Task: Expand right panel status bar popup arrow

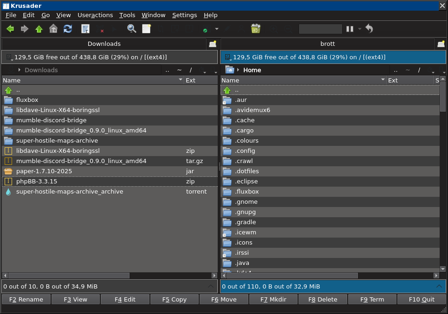Action: pyautogui.click(x=439, y=286)
